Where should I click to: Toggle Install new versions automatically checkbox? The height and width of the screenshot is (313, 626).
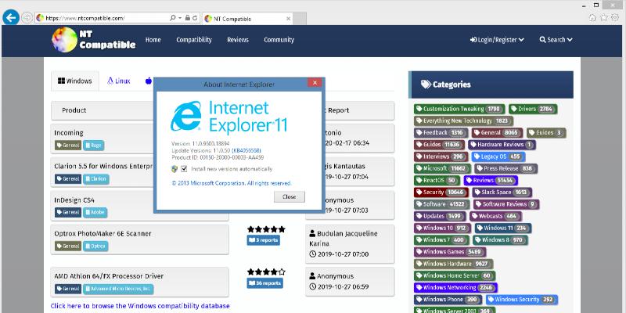coord(184,169)
